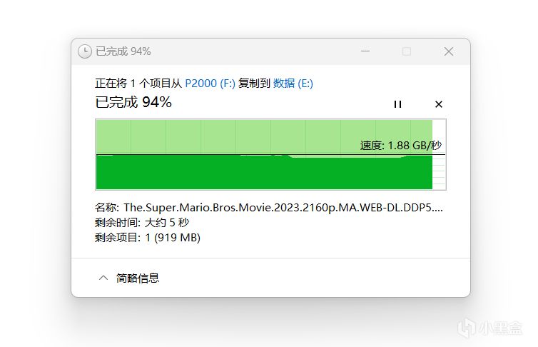Open the P2000 (F:) source link
538x347 pixels.
pos(210,83)
